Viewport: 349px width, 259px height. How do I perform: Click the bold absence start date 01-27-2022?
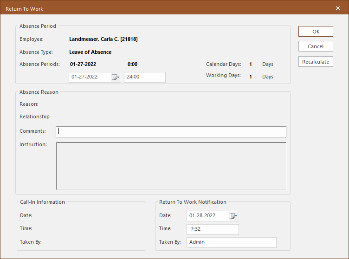(x=83, y=64)
